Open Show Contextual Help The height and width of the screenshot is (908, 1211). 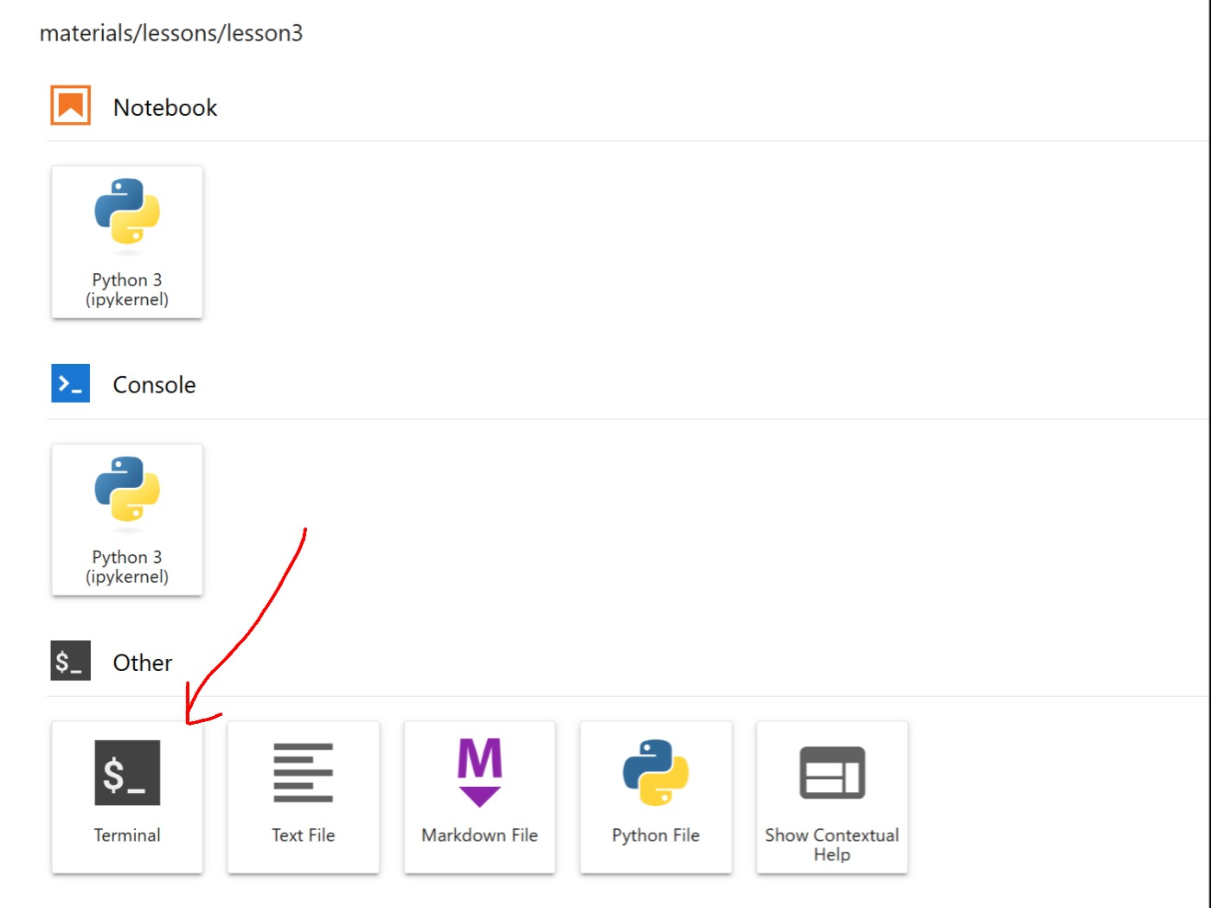[x=832, y=797]
